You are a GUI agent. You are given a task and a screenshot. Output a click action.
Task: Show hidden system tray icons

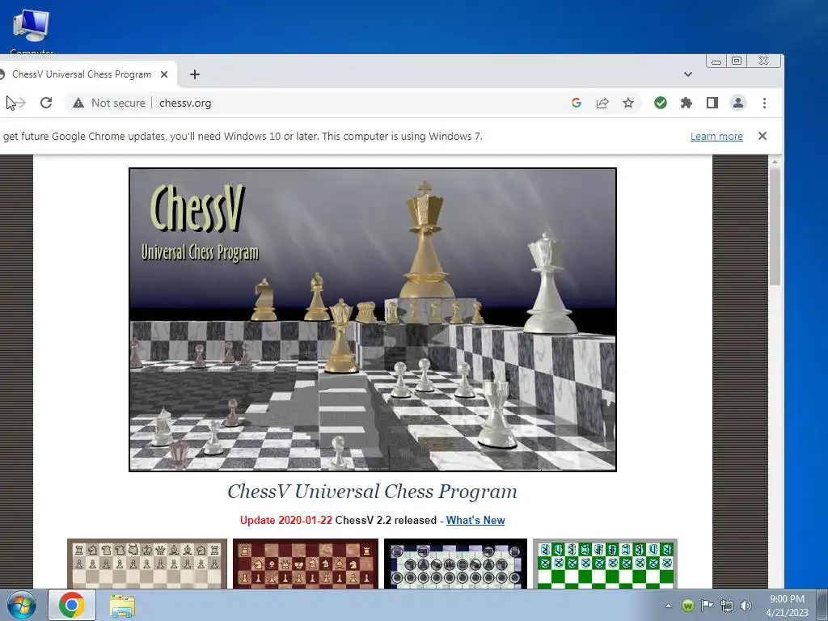[668, 606]
